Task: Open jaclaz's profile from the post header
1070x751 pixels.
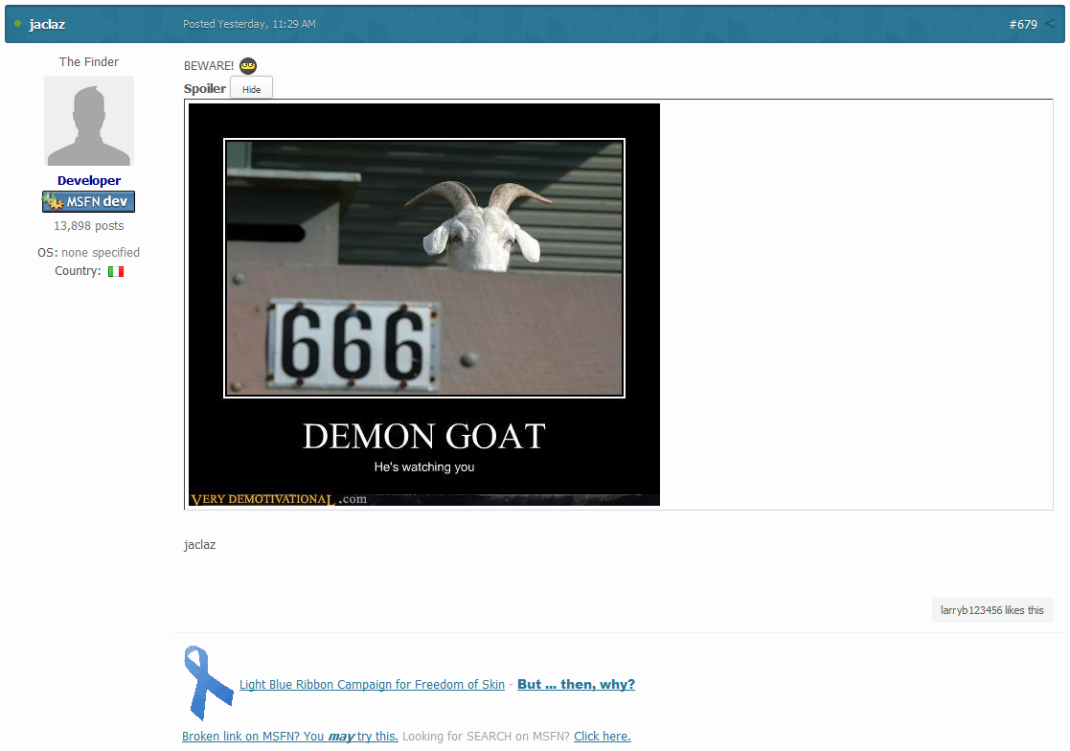Action: click(47, 24)
